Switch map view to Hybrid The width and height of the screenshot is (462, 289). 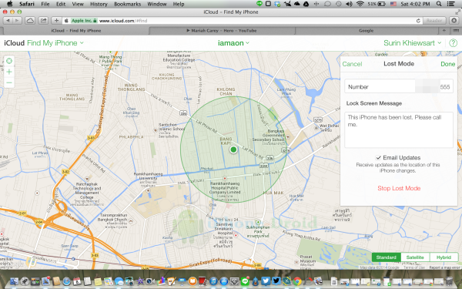[x=444, y=257]
